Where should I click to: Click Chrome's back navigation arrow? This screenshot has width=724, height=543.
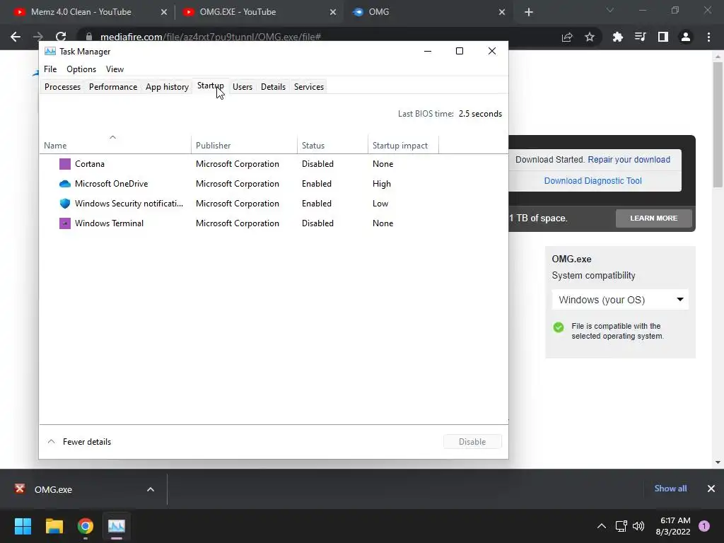(x=16, y=37)
